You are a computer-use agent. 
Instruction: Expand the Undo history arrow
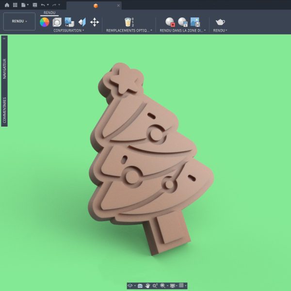point(48,5)
